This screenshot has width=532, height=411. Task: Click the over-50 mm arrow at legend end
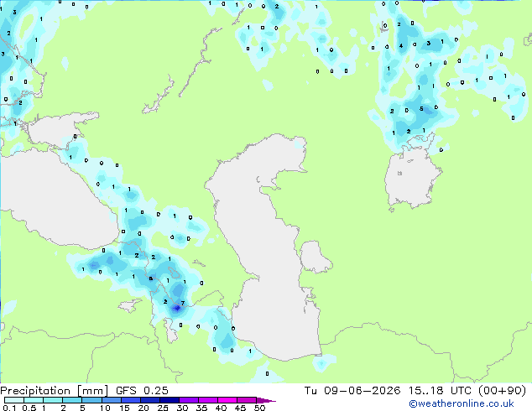pyautogui.click(x=266, y=400)
